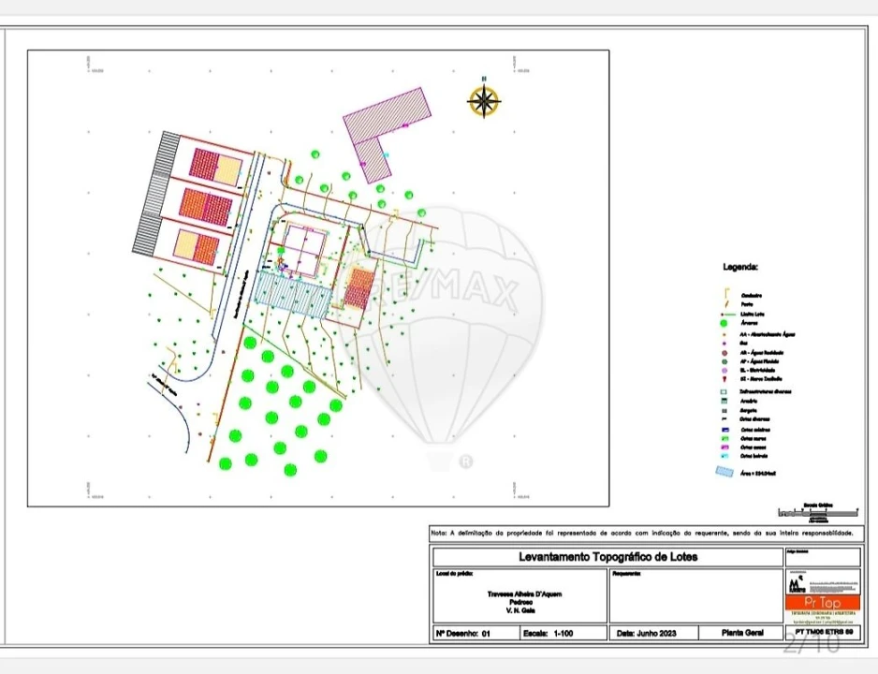Image resolution: width=878 pixels, height=674 pixels.
Task: Click the blue hatched lot area on plan
Action: pos(292,294)
